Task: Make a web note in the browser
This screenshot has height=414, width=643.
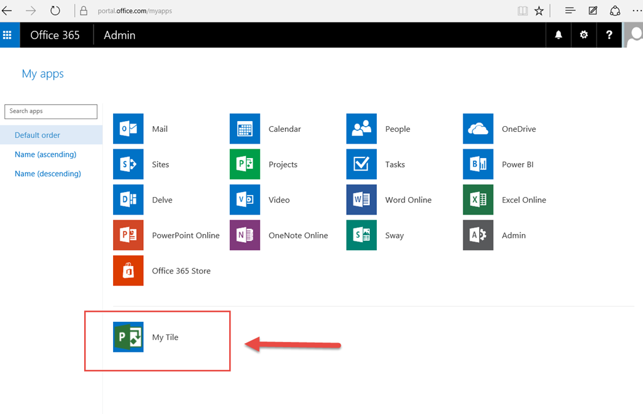Action: [593, 11]
